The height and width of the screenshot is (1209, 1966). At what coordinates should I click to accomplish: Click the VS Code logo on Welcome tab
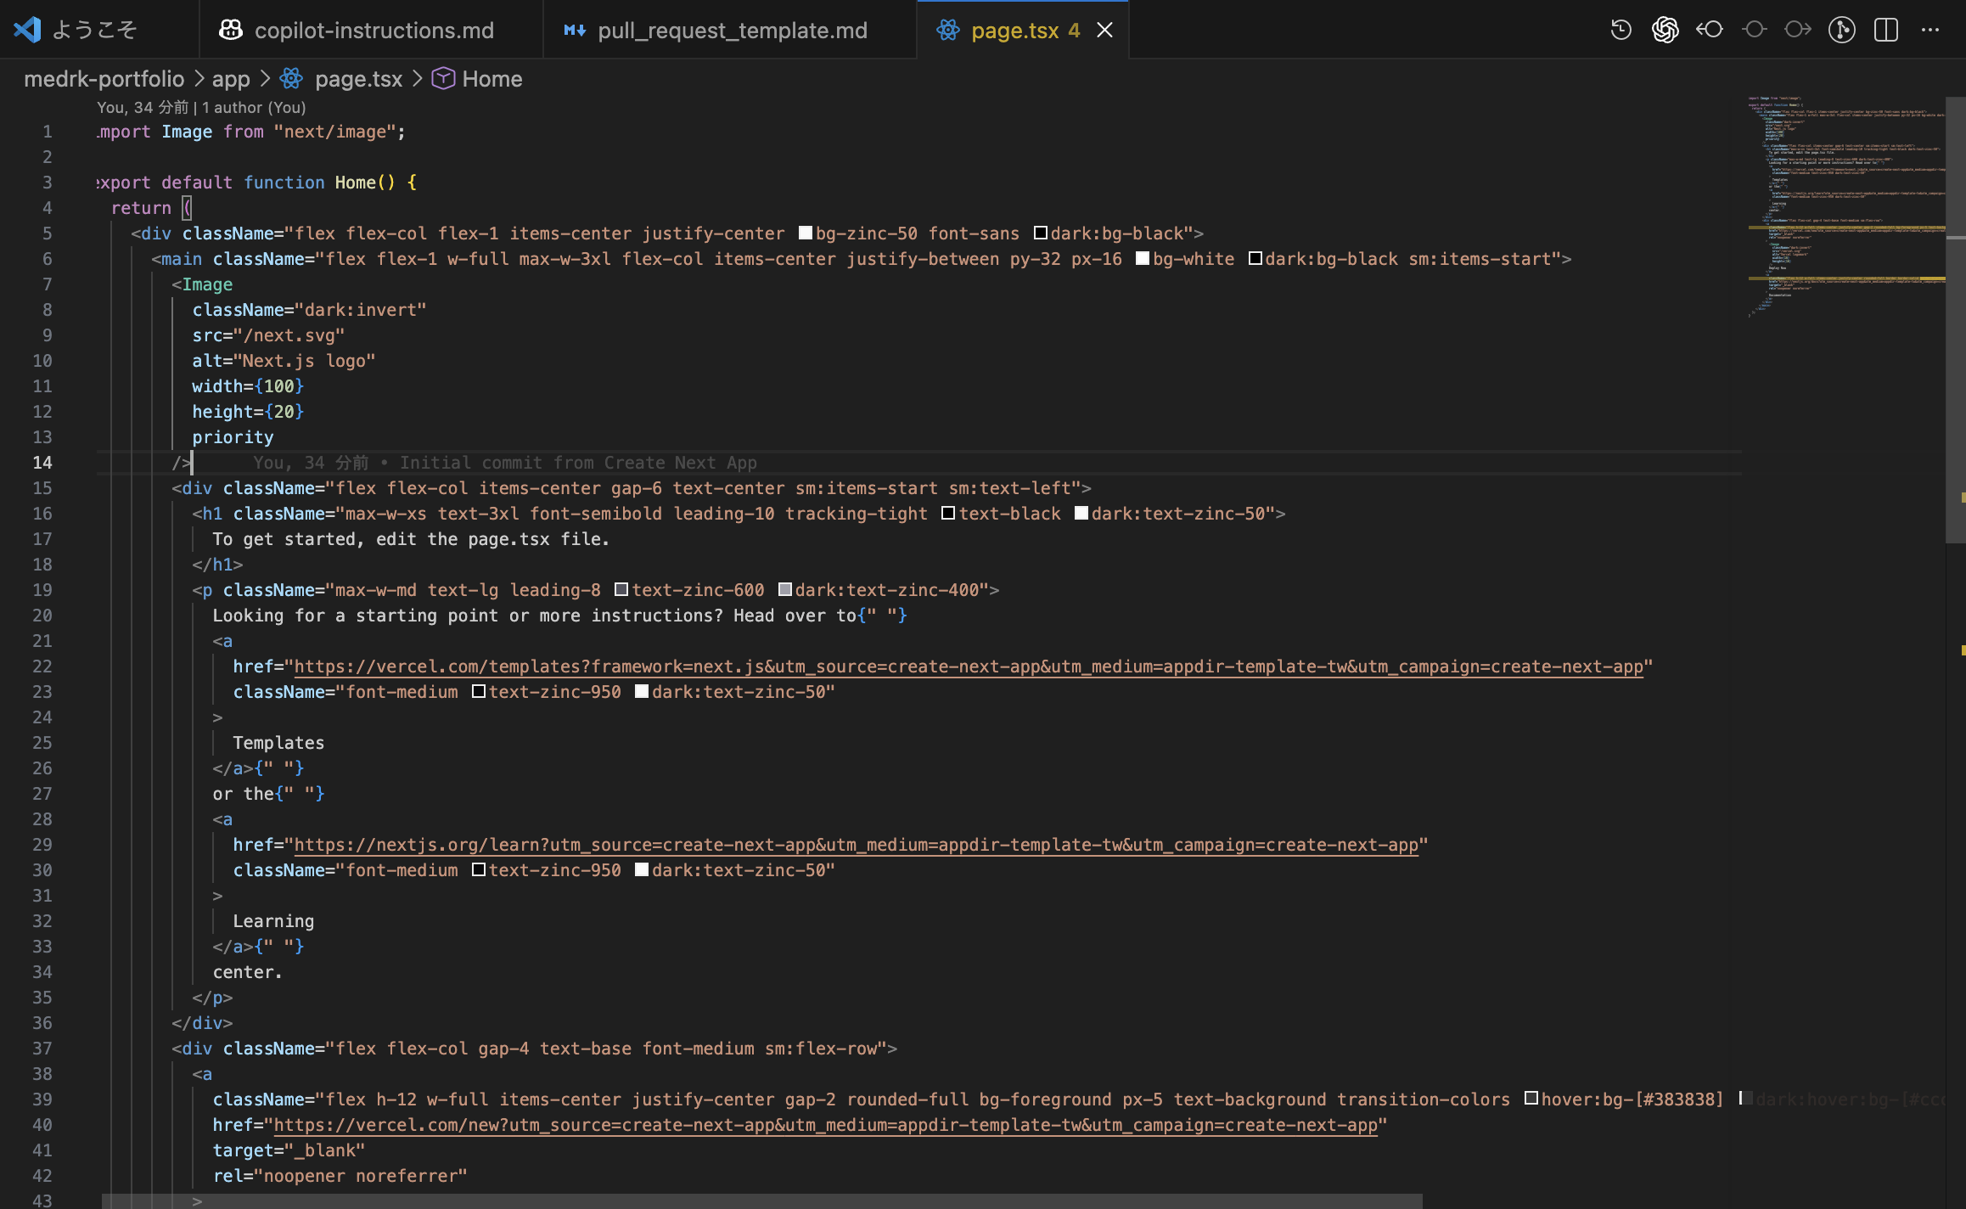pos(27,30)
